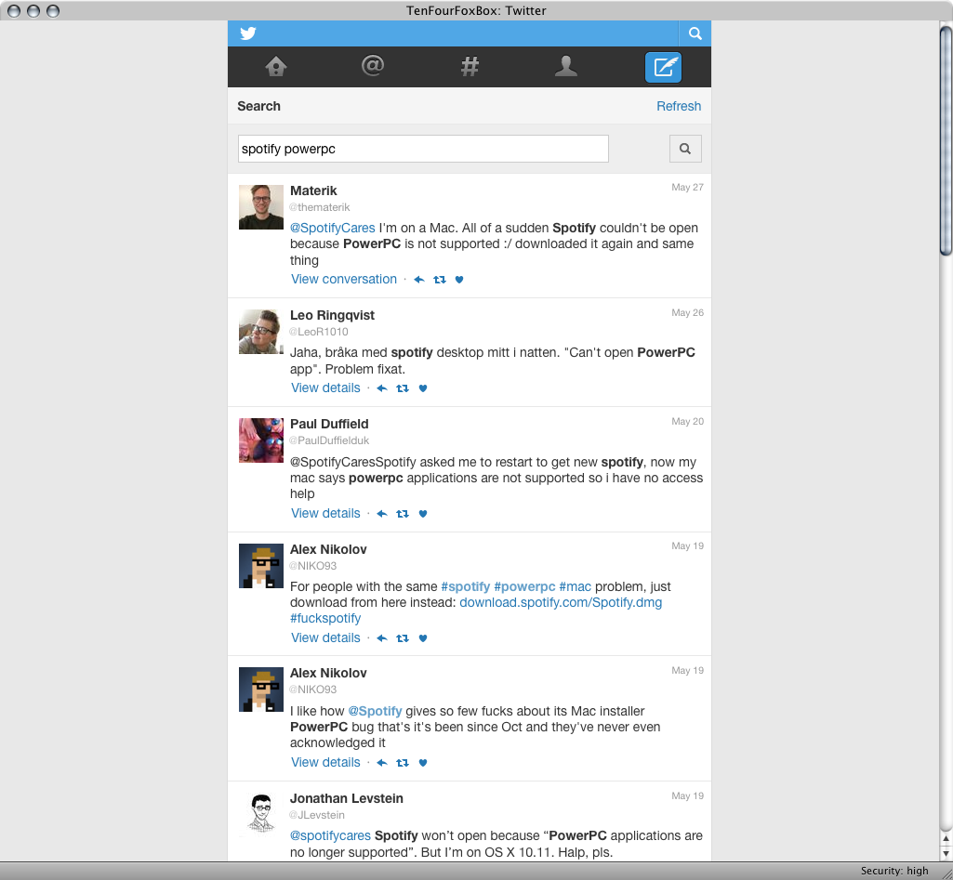Go to Home timeline tab
The width and height of the screenshot is (953, 880).
(276, 66)
